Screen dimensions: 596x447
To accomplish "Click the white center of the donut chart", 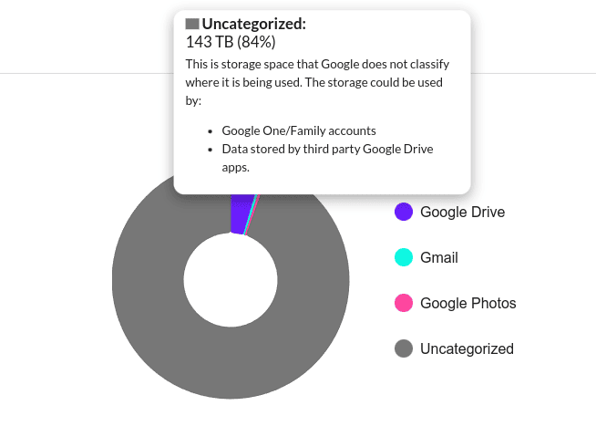I will click(231, 280).
